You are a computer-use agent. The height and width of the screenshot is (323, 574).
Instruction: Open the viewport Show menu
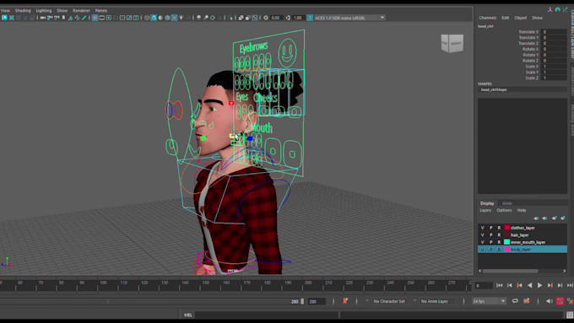click(x=62, y=10)
